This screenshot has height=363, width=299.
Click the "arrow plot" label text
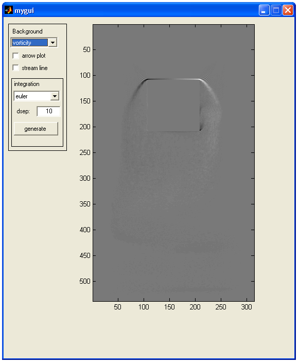tap(33, 56)
